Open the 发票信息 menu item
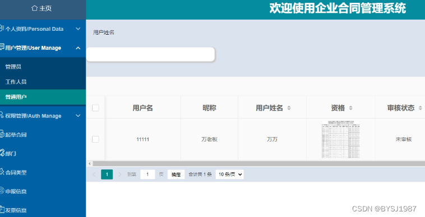 43,210
